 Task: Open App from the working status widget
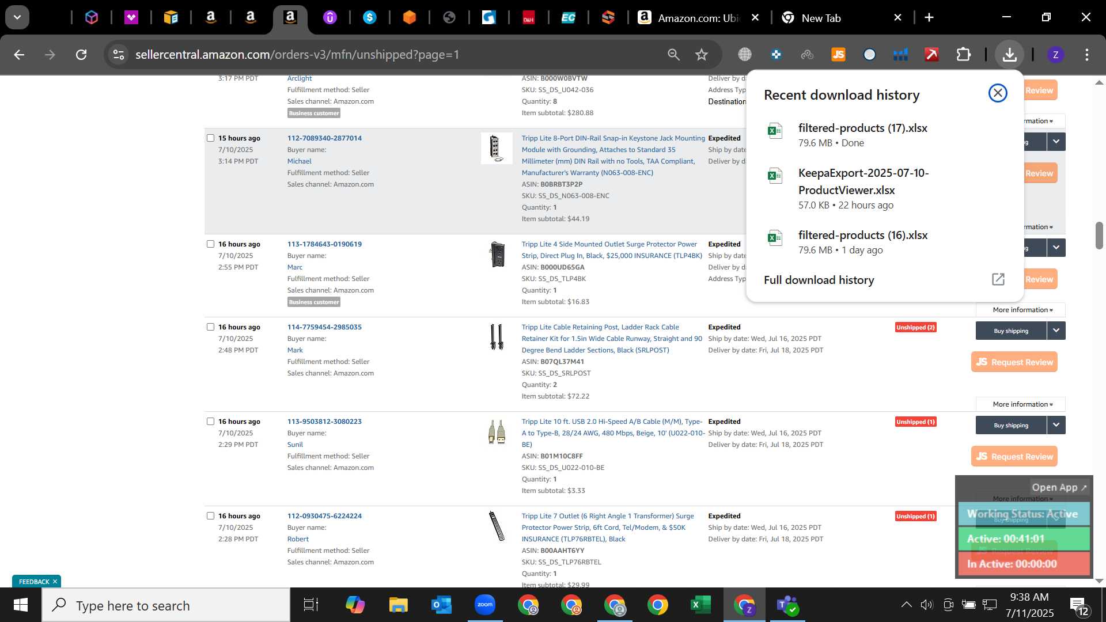(x=1059, y=487)
